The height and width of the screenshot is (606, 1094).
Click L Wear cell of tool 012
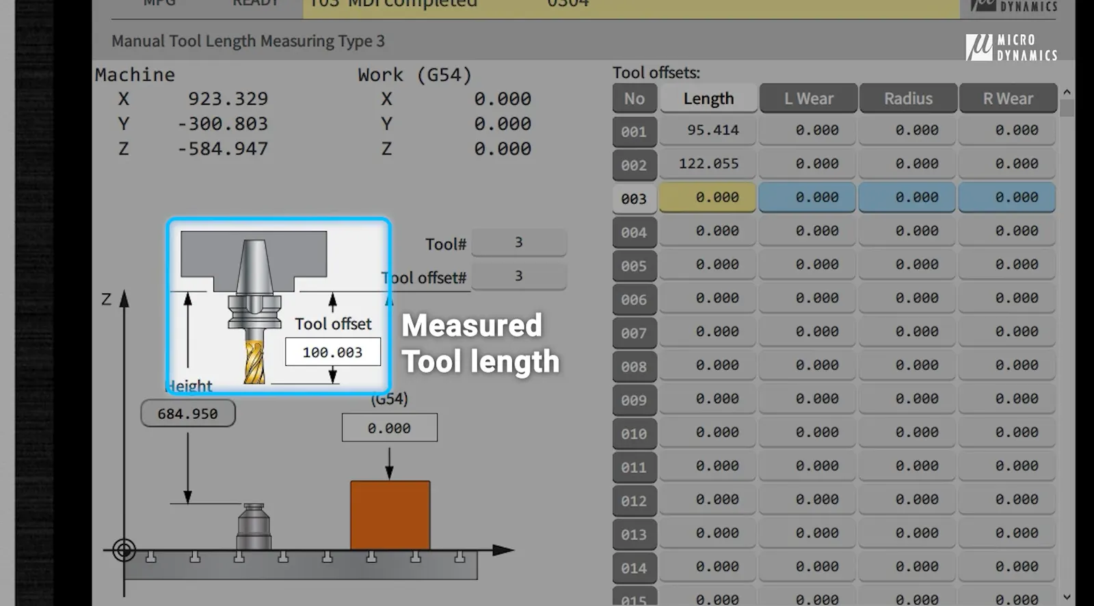808,499
